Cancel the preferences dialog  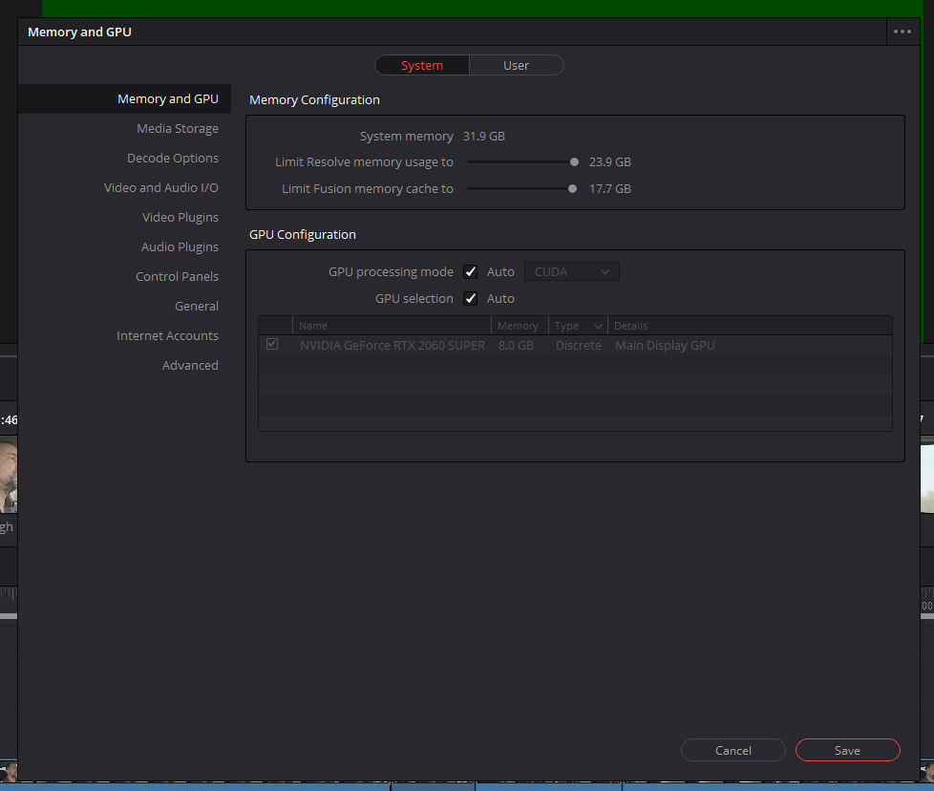pos(733,751)
